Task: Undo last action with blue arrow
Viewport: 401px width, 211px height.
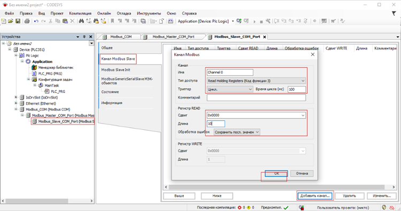Action: [36, 21]
